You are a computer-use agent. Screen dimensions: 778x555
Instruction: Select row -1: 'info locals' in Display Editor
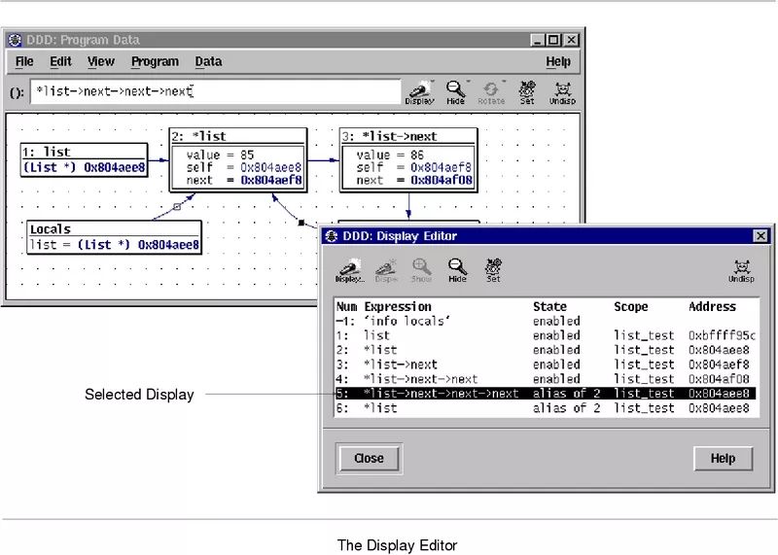[546, 321]
